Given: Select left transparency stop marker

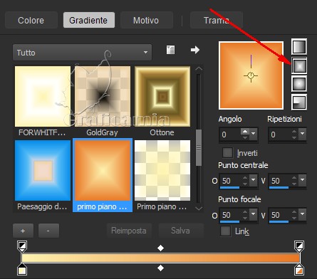Looking at the screenshot, I should pos(22,246).
